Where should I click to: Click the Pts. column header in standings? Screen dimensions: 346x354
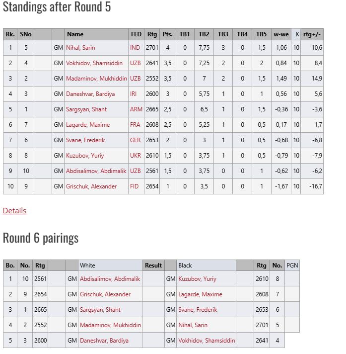(x=167, y=34)
